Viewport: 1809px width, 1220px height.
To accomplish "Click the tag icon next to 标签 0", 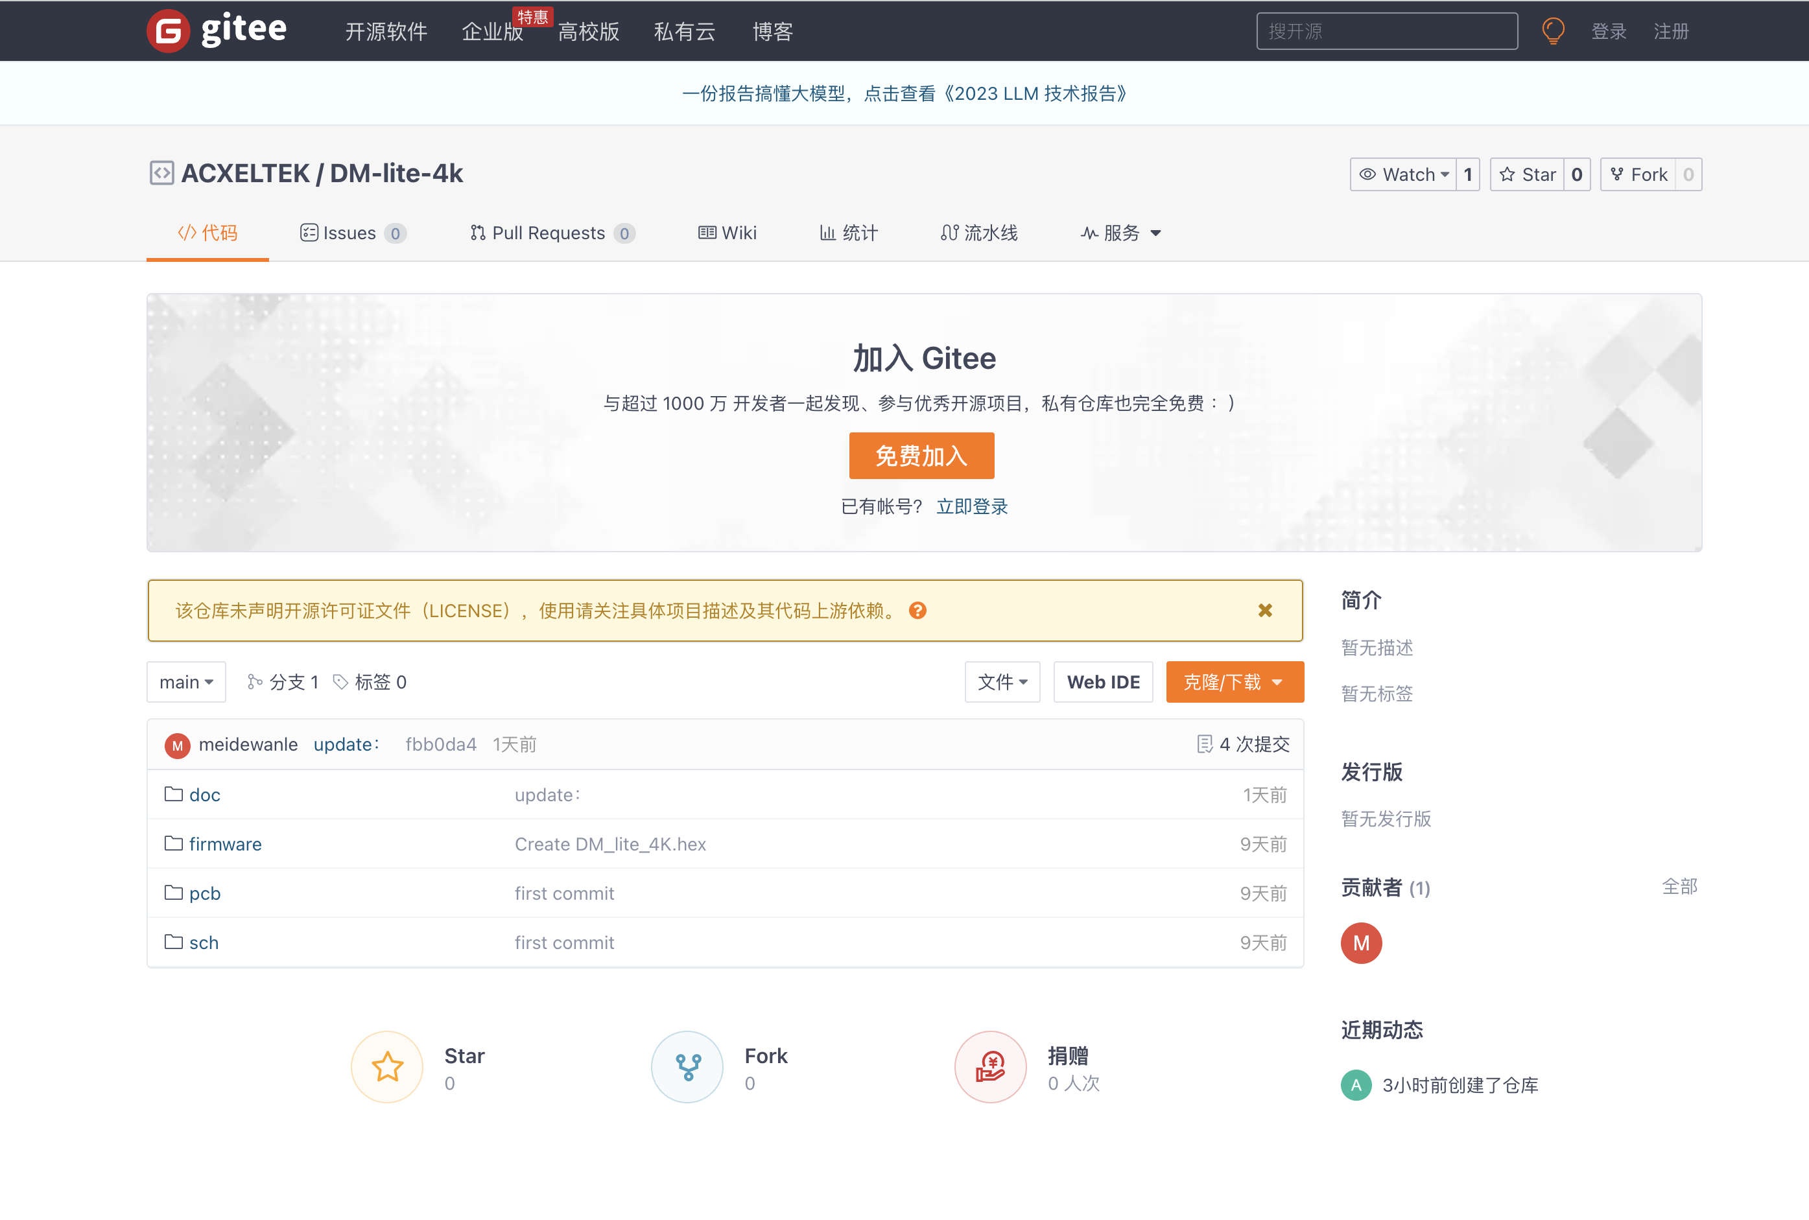I will (x=340, y=683).
